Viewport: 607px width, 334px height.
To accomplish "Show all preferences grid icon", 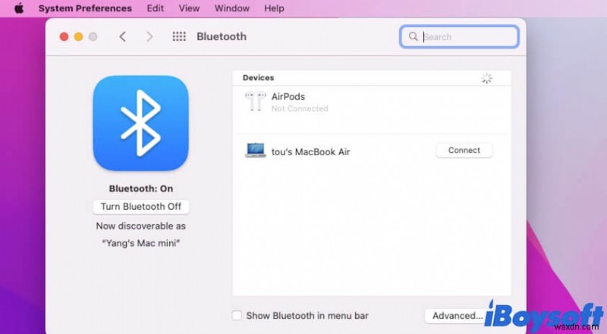I will (179, 36).
